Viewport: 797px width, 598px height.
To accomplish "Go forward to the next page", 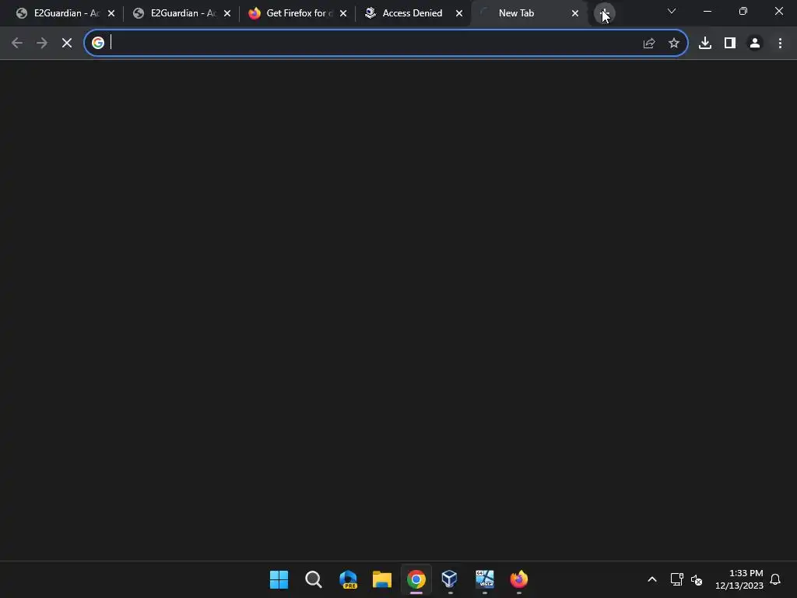I will (x=42, y=44).
